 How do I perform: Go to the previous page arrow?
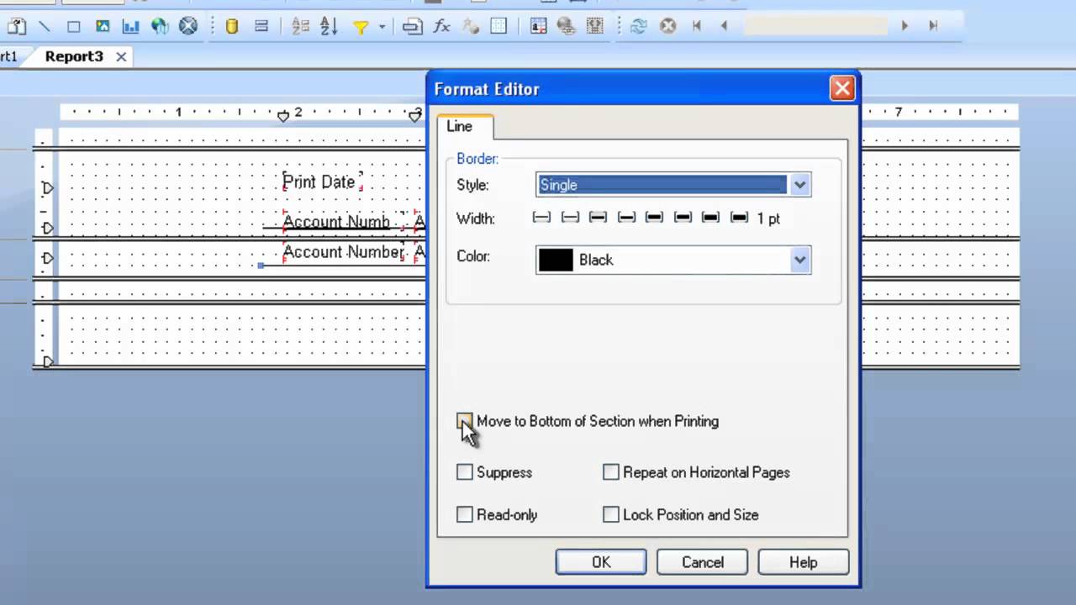[x=724, y=26]
